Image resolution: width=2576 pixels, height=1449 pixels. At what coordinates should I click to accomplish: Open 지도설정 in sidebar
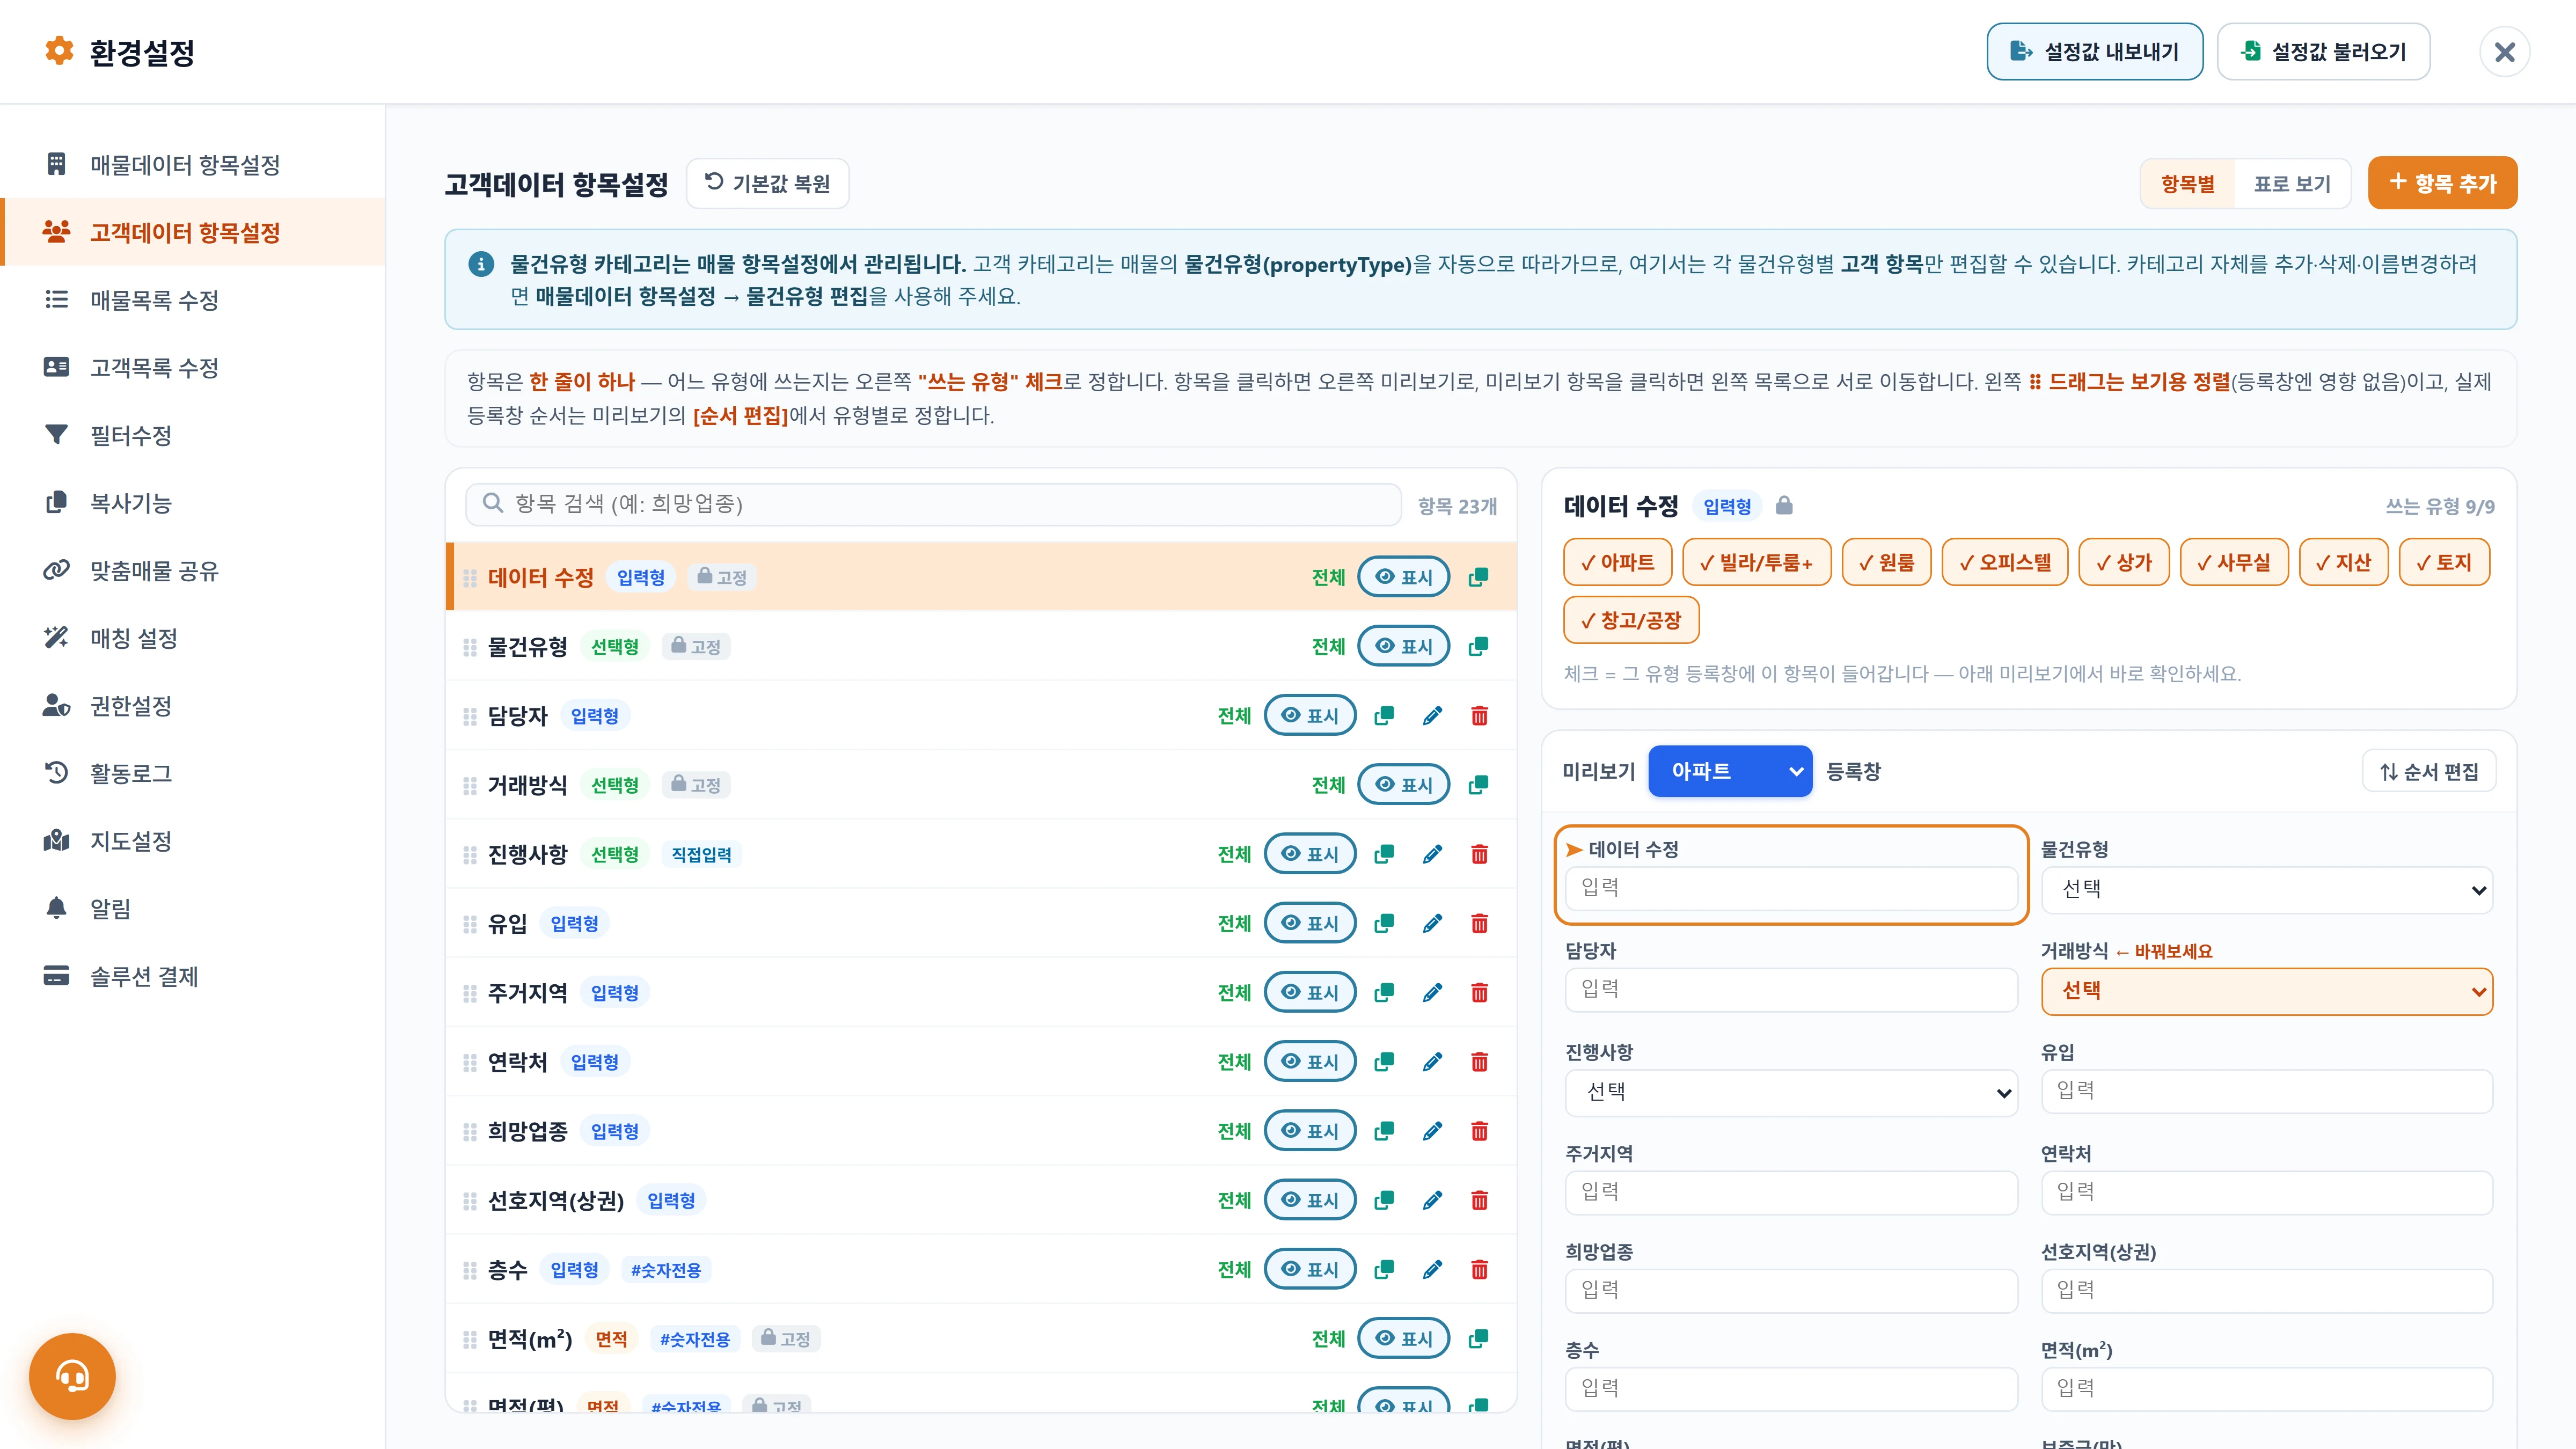pyautogui.click(x=193, y=841)
